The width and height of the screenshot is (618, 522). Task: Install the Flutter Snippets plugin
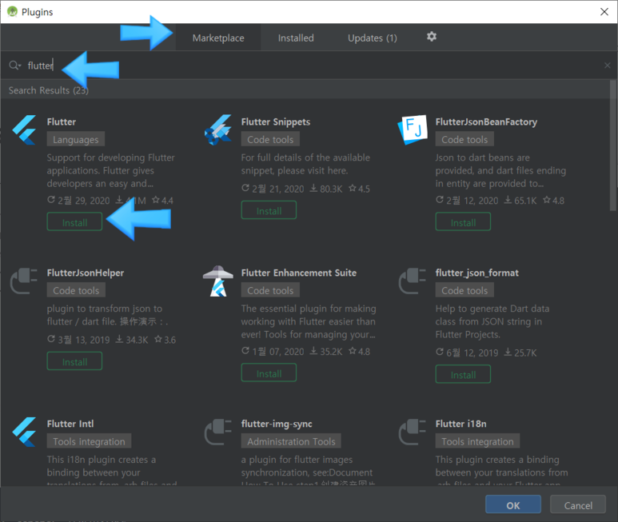coord(269,210)
